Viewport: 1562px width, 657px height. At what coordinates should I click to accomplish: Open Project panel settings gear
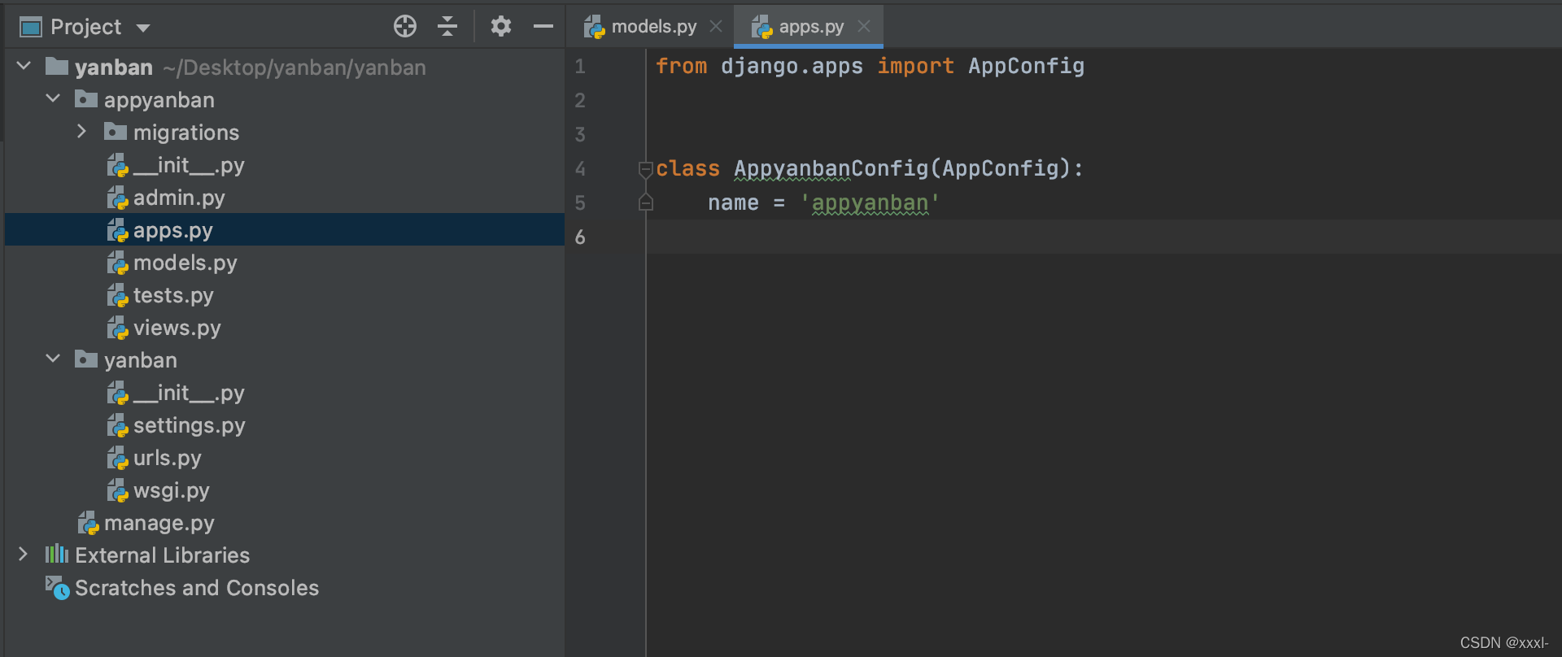tap(501, 27)
